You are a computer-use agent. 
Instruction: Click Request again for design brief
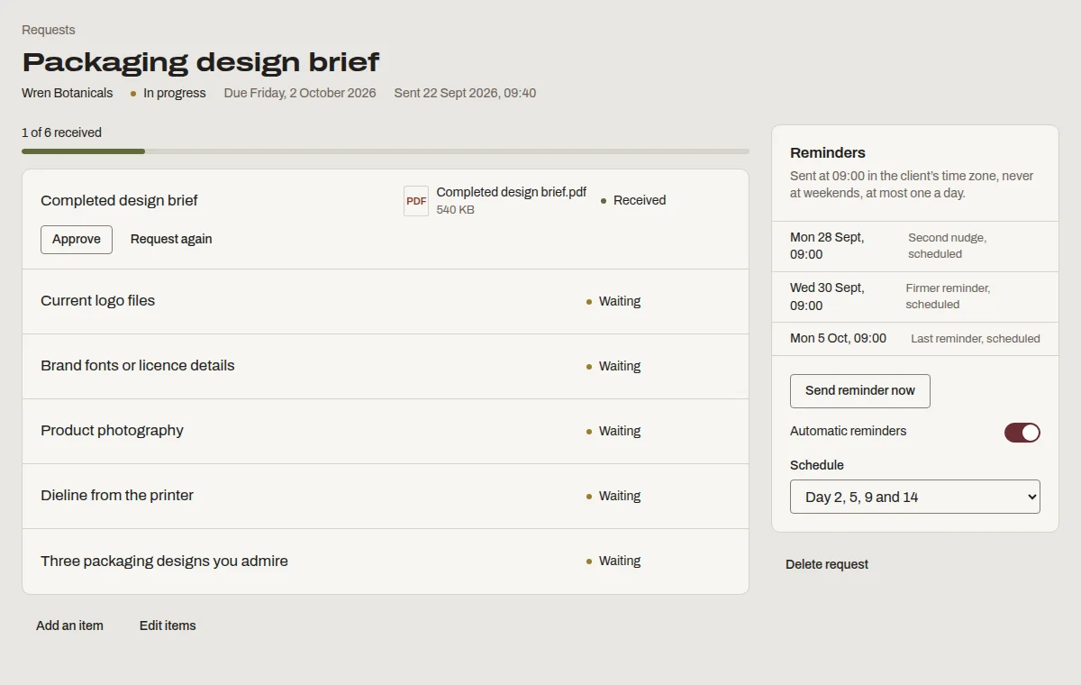click(171, 240)
